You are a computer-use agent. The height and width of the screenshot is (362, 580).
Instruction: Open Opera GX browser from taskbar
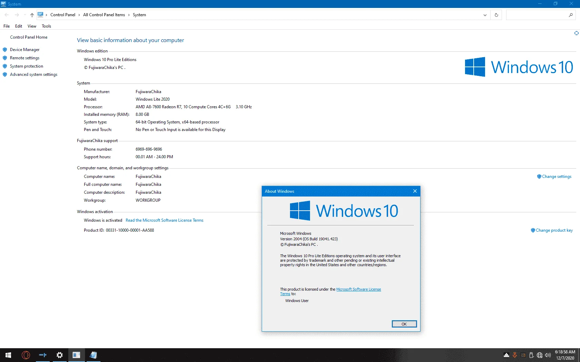pos(26,355)
